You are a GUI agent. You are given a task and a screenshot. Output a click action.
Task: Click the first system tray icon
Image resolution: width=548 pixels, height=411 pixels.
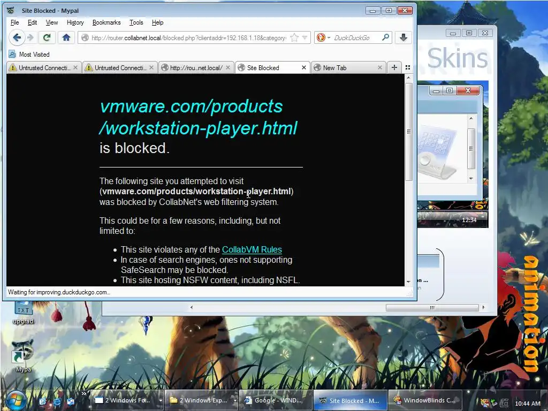pyautogui.click(x=485, y=403)
